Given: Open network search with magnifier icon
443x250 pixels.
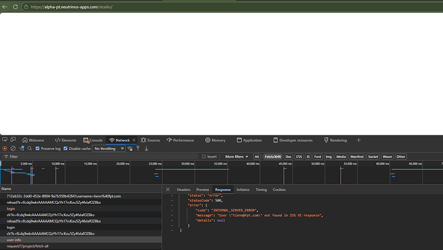Looking at the screenshot, I should 30,149.
